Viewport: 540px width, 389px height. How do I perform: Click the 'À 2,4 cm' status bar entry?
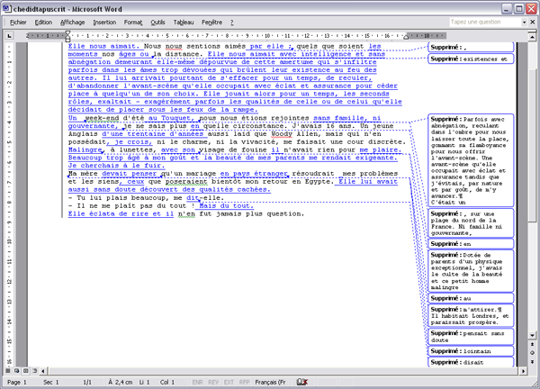click(120, 382)
